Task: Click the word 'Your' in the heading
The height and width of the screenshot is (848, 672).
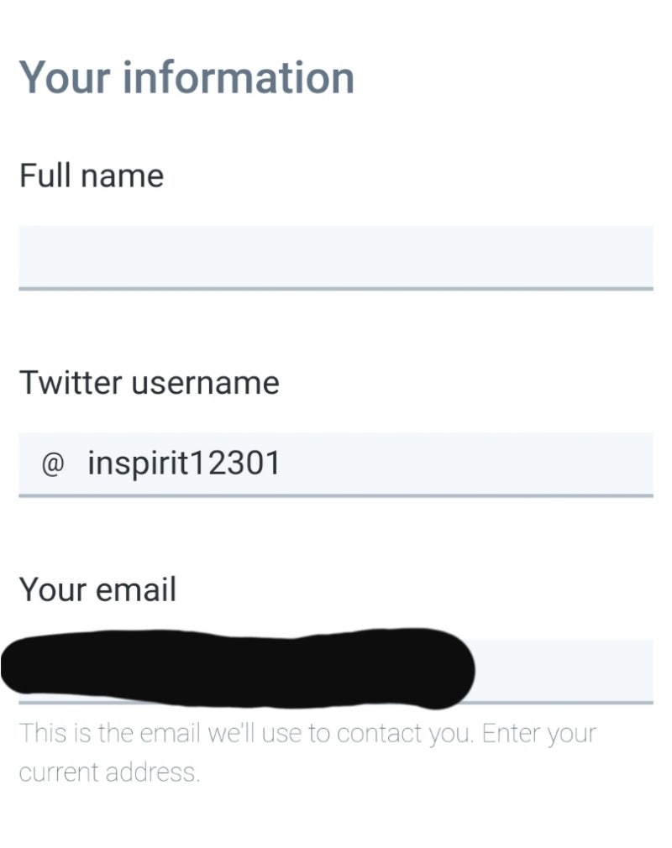Action: (65, 77)
